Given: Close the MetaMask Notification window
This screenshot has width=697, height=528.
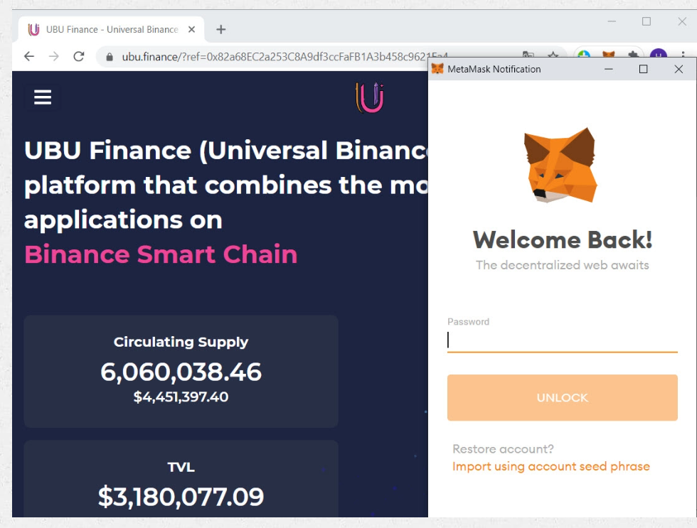Looking at the screenshot, I should 679,69.
